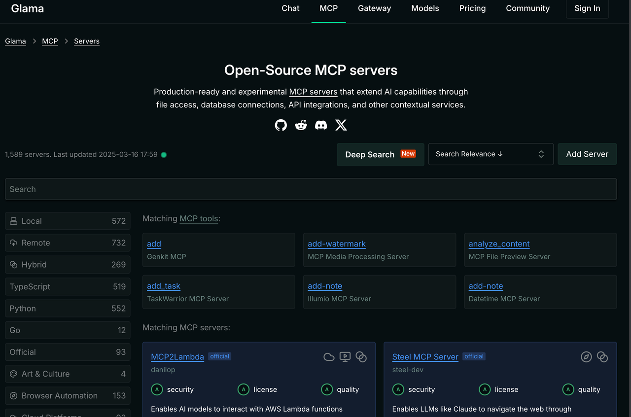The height and width of the screenshot is (417, 631).
Task: Click Glama in the breadcrumb
Action: [15, 41]
